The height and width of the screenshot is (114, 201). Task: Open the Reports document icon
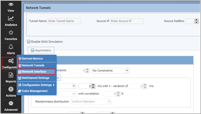click(x=11, y=75)
